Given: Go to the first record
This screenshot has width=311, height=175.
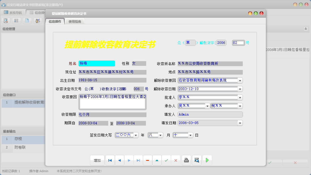Looking at the screenshot, I should (110, 160).
